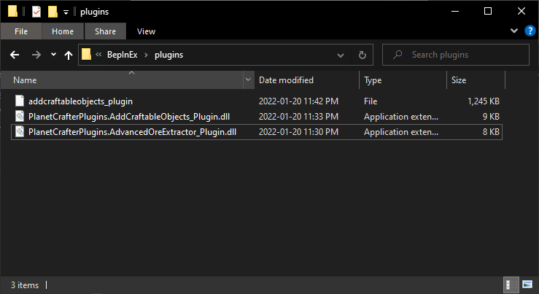
Task: Refresh the plugins folder view
Action: 362,55
